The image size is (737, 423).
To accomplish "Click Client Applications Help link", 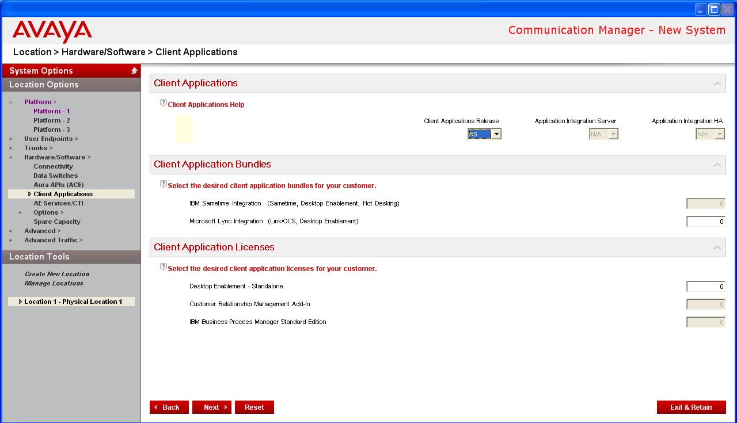I will pyautogui.click(x=206, y=105).
